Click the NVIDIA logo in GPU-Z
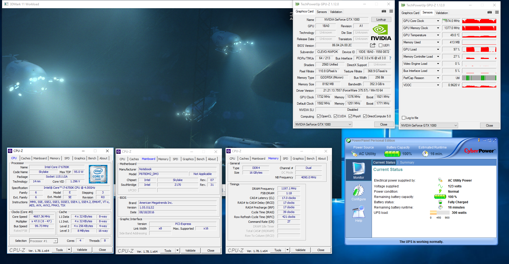 (380, 32)
